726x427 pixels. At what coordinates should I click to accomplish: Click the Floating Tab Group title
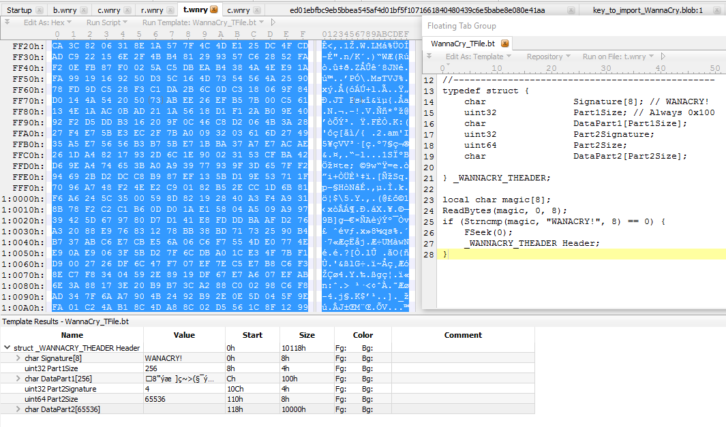click(x=462, y=26)
